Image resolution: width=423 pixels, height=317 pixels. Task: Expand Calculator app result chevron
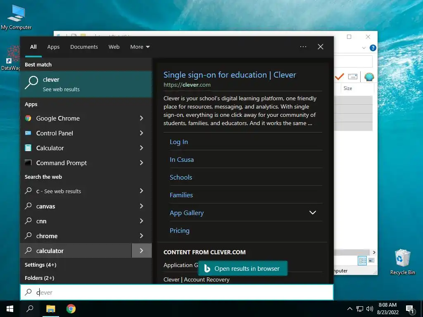pos(141,148)
